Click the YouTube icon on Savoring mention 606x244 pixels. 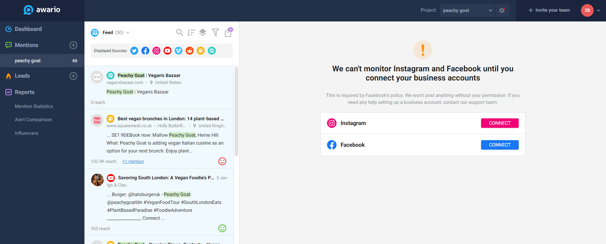tap(111, 178)
